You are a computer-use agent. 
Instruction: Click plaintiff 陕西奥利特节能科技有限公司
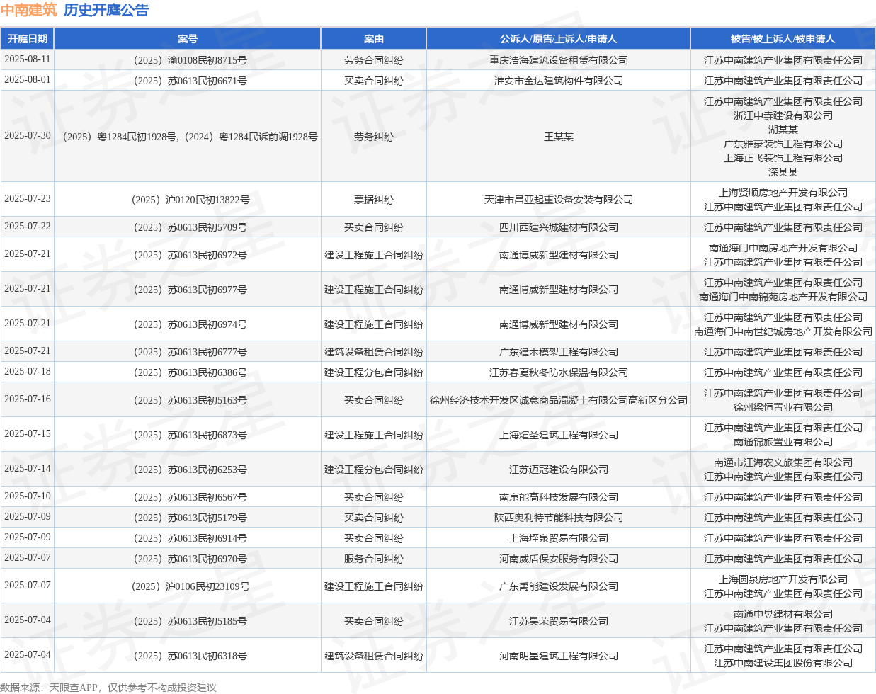point(559,518)
